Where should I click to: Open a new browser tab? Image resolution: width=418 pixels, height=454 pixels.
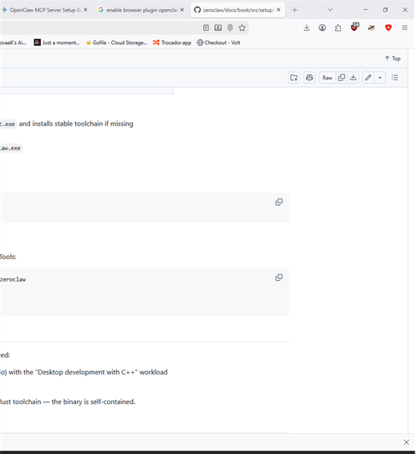click(294, 10)
